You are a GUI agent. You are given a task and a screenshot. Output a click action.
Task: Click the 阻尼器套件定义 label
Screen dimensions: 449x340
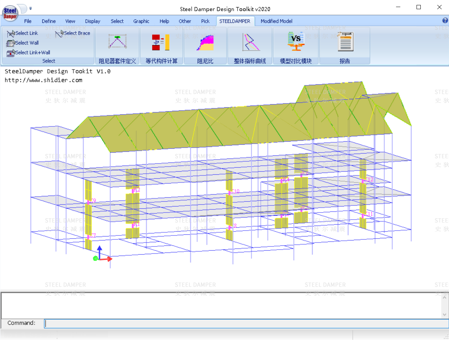coord(117,61)
